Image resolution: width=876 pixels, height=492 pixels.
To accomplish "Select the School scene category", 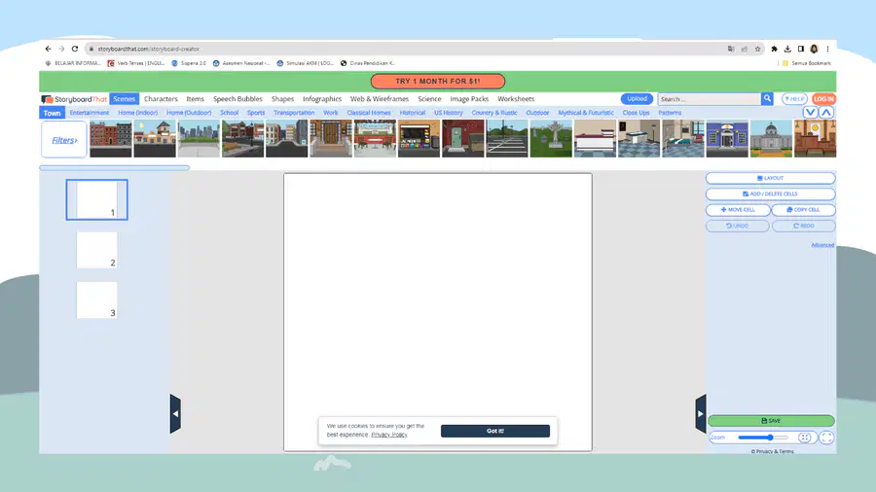I will (229, 113).
